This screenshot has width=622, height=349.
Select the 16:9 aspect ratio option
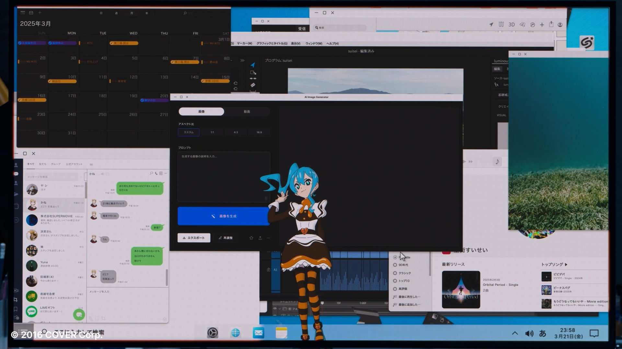[259, 132]
